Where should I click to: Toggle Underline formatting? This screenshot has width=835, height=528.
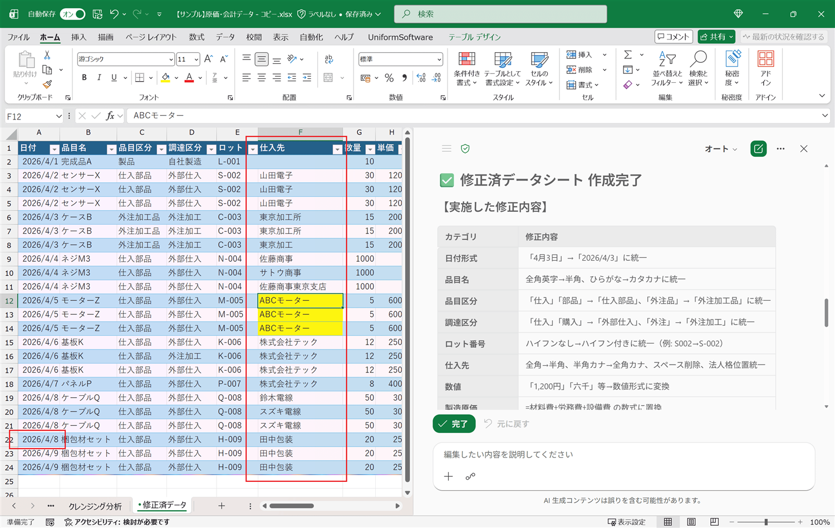[x=114, y=78]
